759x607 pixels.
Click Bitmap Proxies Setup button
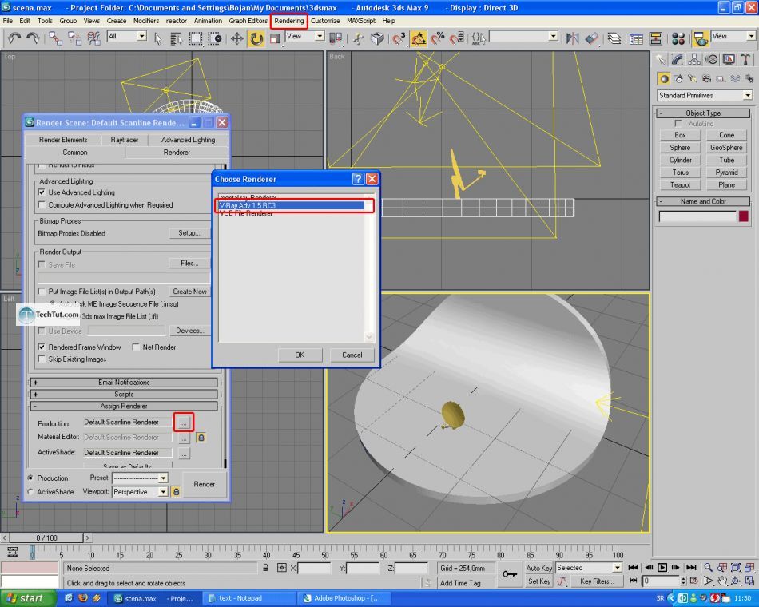(189, 233)
